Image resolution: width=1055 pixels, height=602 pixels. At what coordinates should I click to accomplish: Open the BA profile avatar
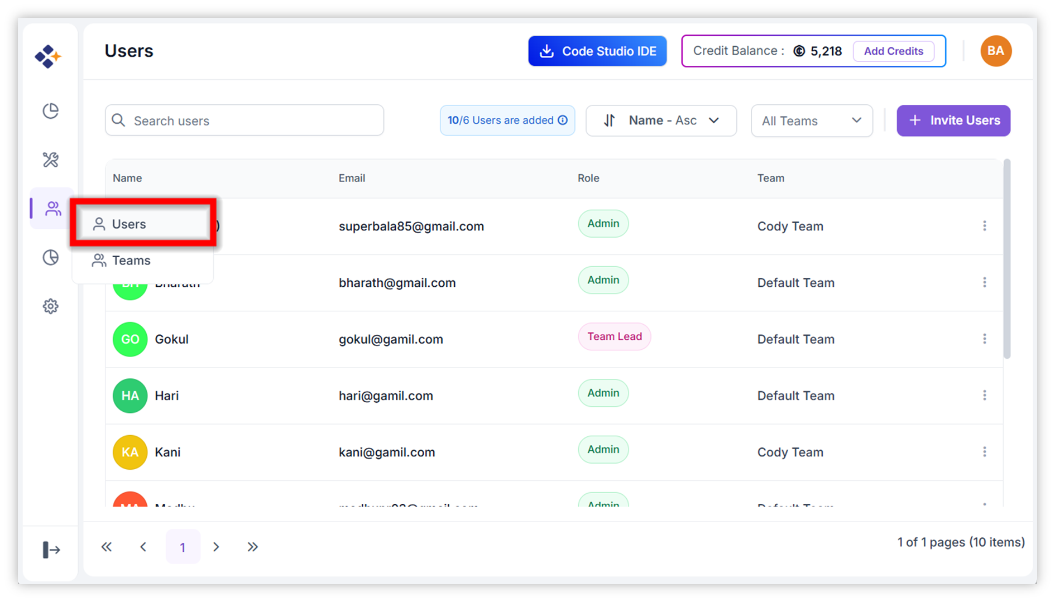995,51
